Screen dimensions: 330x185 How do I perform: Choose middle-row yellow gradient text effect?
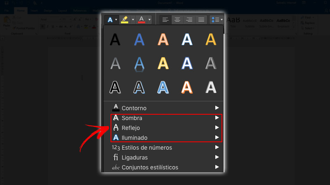pyautogui.click(x=163, y=64)
